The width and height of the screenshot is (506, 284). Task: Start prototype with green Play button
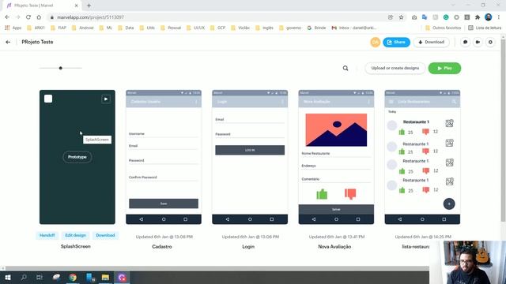pos(444,69)
